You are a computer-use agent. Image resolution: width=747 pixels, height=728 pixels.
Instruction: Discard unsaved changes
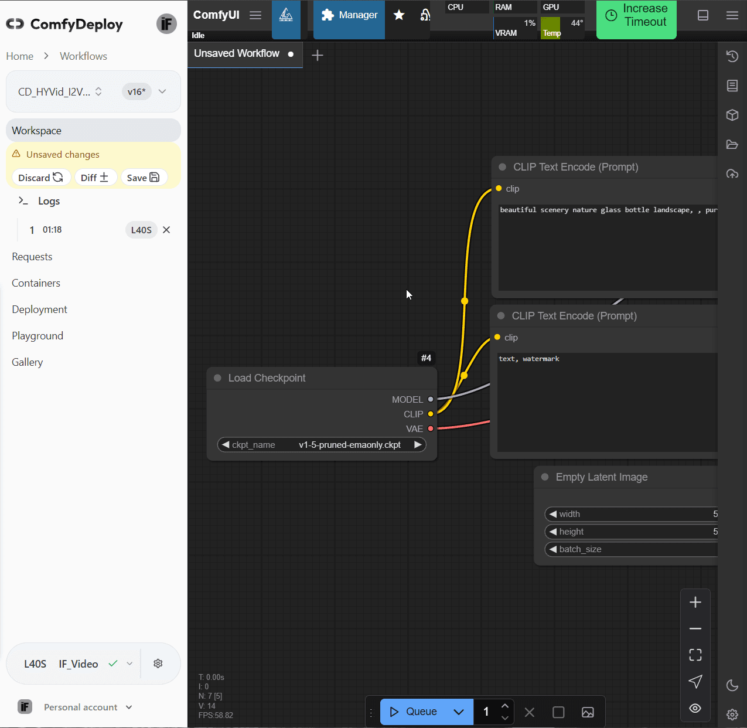coord(41,178)
